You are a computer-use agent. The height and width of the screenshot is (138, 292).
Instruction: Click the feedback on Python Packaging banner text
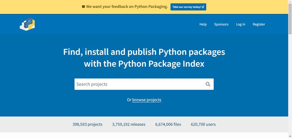(127, 7)
